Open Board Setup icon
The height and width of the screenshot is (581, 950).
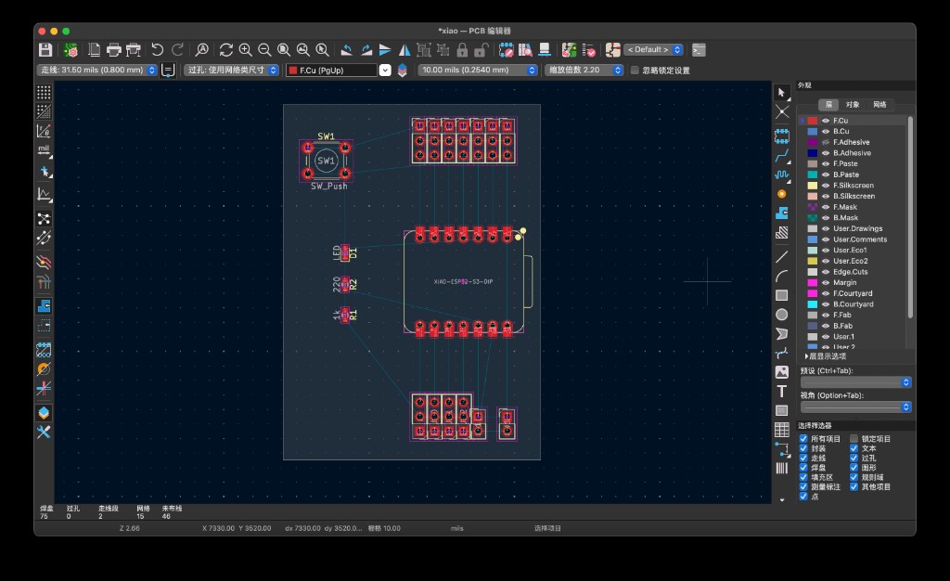[71, 50]
